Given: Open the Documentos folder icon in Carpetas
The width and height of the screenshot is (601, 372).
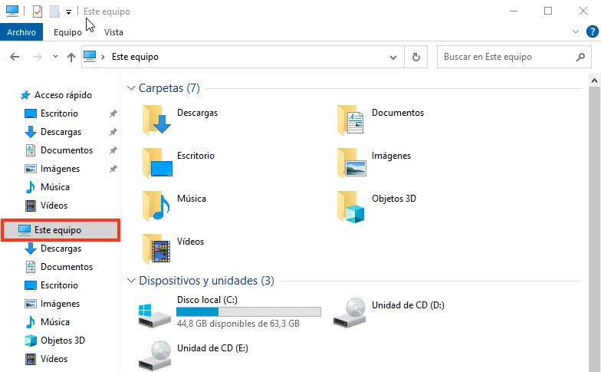Looking at the screenshot, I should tap(351, 120).
